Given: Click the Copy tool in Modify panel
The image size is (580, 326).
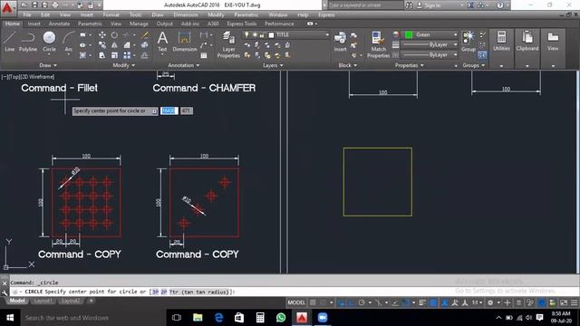Looking at the screenshot, I should point(102,45).
